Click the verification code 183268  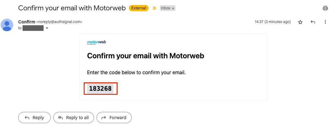(x=100, y=89)
